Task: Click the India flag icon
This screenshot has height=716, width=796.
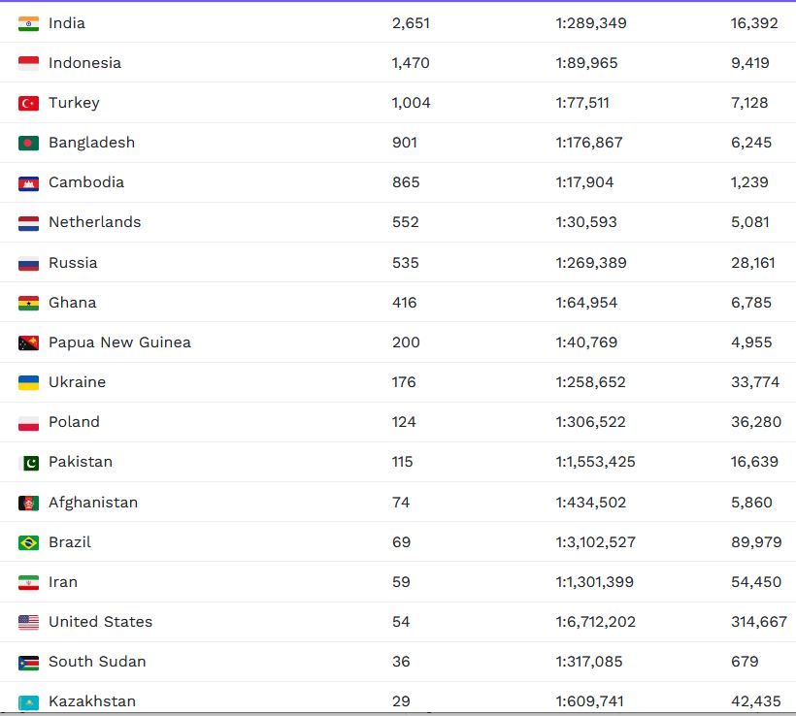Action: pos(28,23)
